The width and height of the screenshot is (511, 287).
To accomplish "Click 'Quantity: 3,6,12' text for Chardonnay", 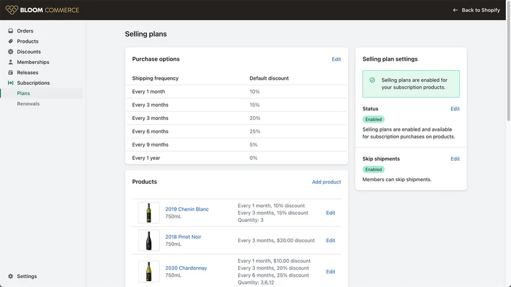I will click(x=256, y=283).
